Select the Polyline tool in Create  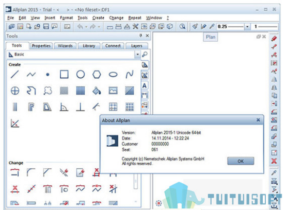[x=31, y=74]
